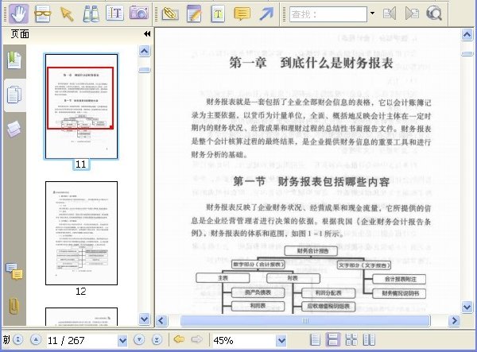
Task: Go forward to next view
Action: (196, 339)
